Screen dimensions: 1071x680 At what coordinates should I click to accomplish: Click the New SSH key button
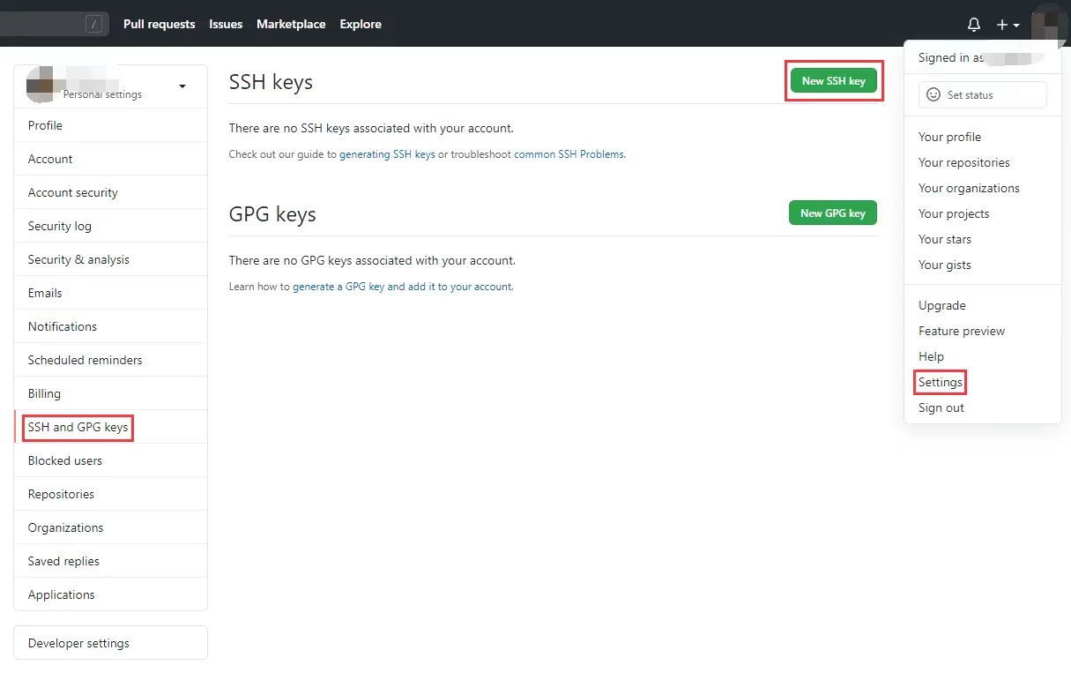coord(833,81)
